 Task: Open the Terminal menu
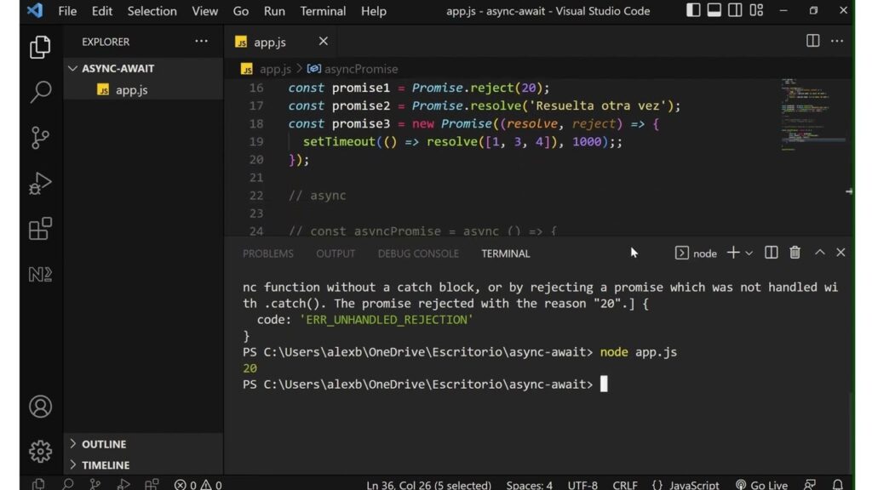tap(323, 11)
